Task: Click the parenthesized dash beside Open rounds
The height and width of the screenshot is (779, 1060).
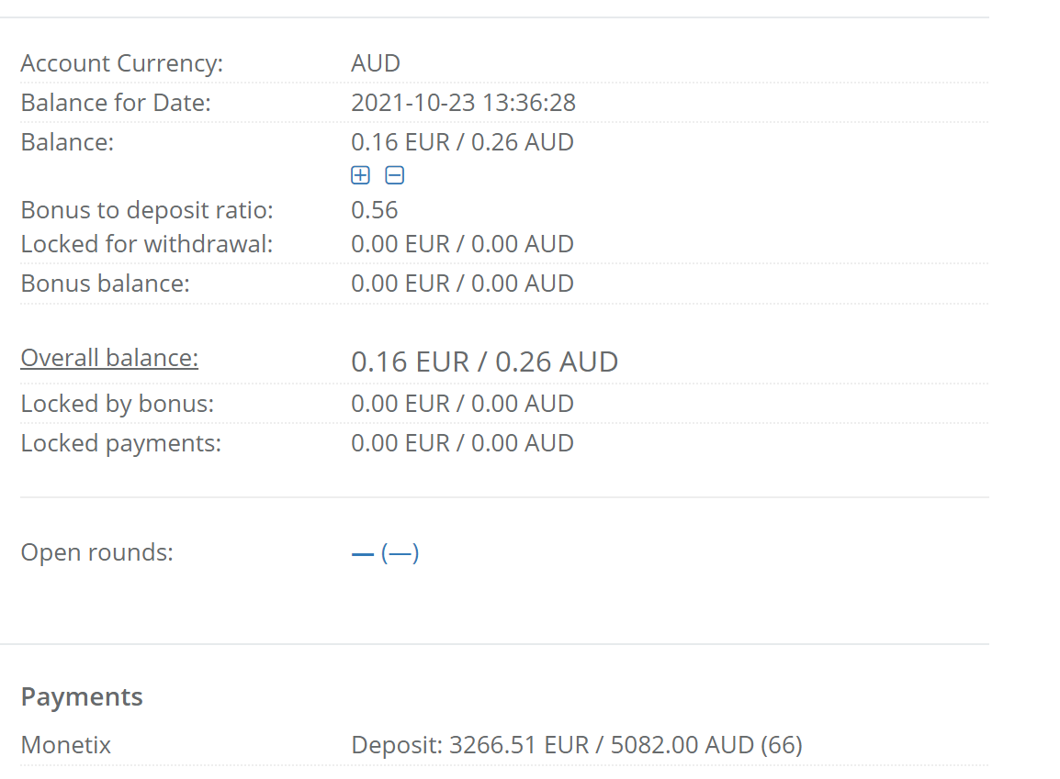Action: (400, 553)
